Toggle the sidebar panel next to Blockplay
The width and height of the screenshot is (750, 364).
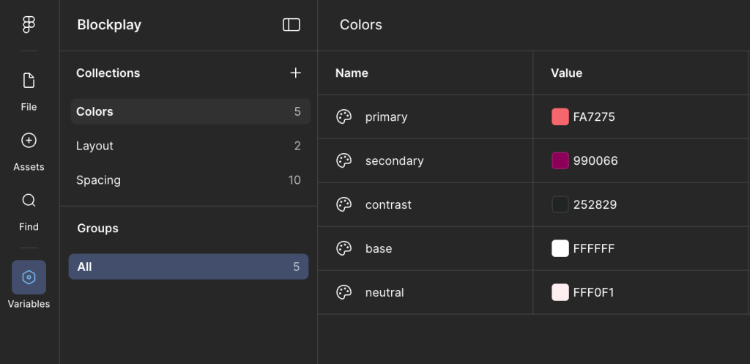[x=292, y=25]
